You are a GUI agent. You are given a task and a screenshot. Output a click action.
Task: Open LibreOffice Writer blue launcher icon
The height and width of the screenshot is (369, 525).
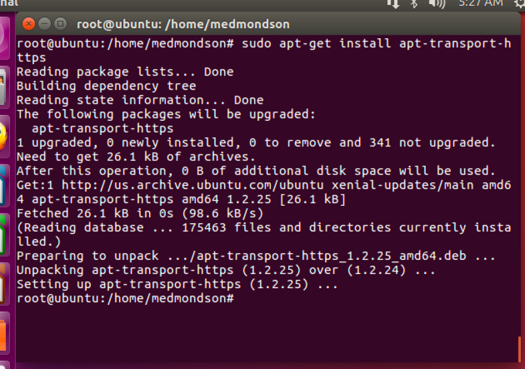pos(4,185)
